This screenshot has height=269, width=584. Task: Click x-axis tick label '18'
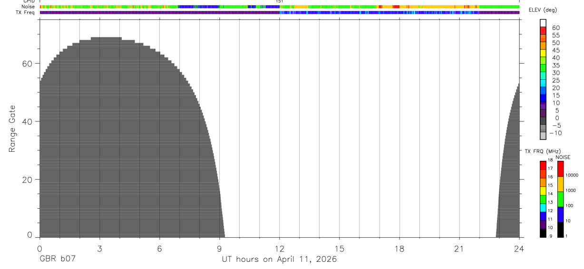click(399, 249)
